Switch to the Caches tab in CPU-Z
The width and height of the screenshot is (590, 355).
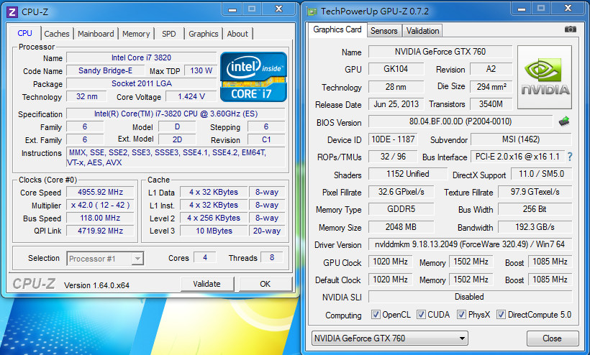pos(57,34)
